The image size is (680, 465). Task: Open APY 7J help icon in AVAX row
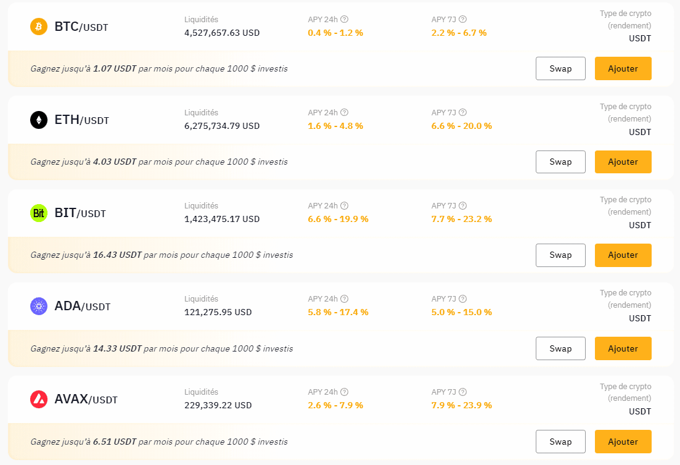(x=463, y=392)
